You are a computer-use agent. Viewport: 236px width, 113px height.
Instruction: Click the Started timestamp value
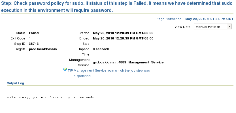[x=123, y=33]
